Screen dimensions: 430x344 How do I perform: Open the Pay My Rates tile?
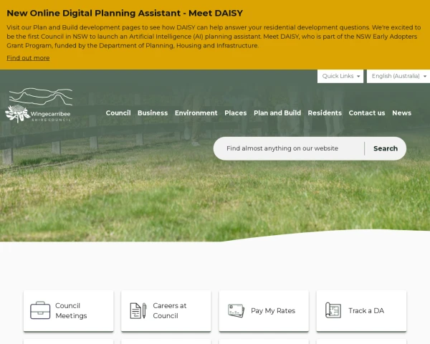click(264, 310)
